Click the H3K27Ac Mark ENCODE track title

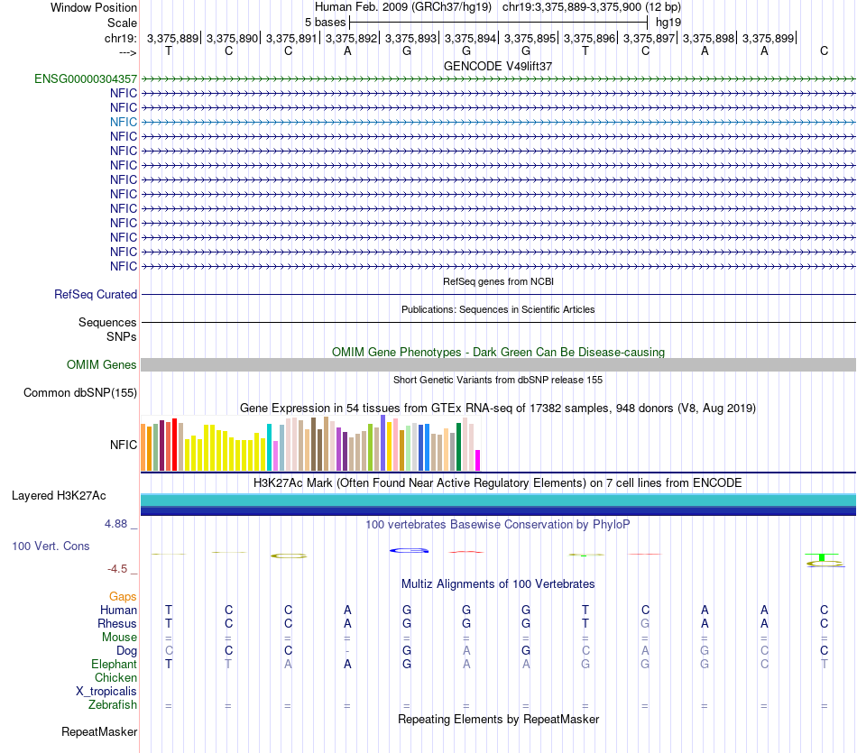(498, 483)
